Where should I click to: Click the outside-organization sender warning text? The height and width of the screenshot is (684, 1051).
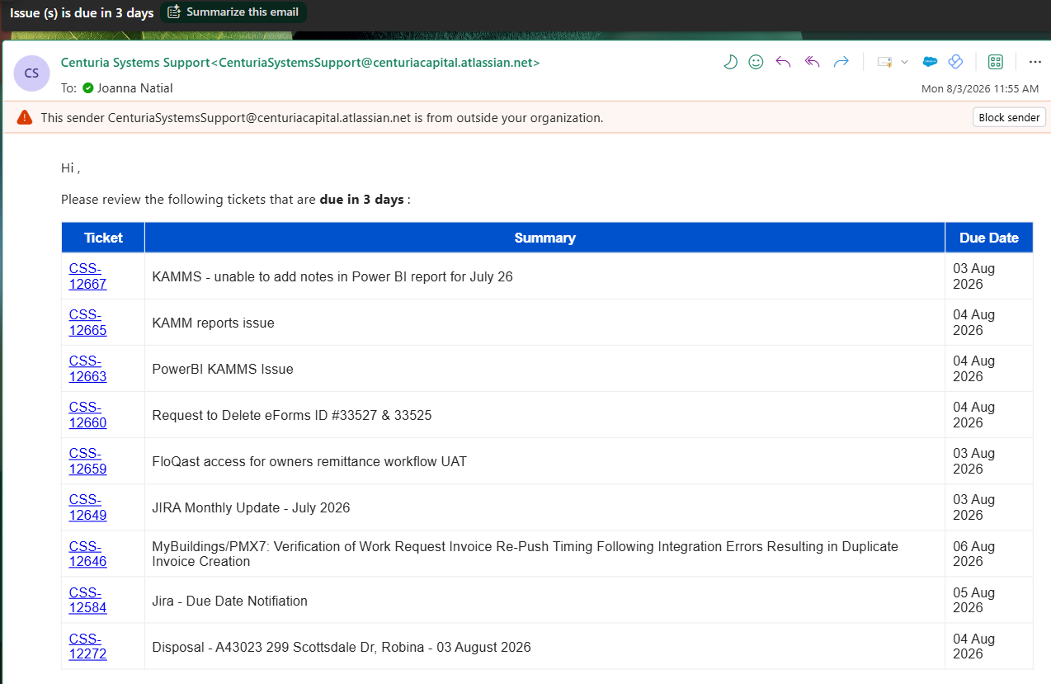pos(322,117)
